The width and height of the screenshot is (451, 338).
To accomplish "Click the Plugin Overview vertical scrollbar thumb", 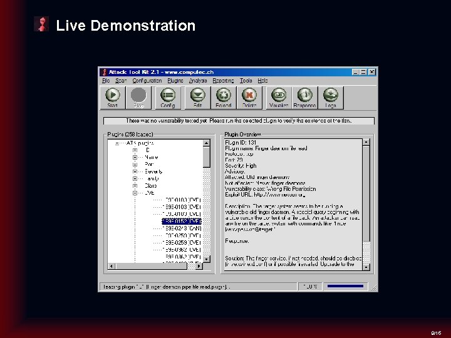I will click(x=366, y=193).
